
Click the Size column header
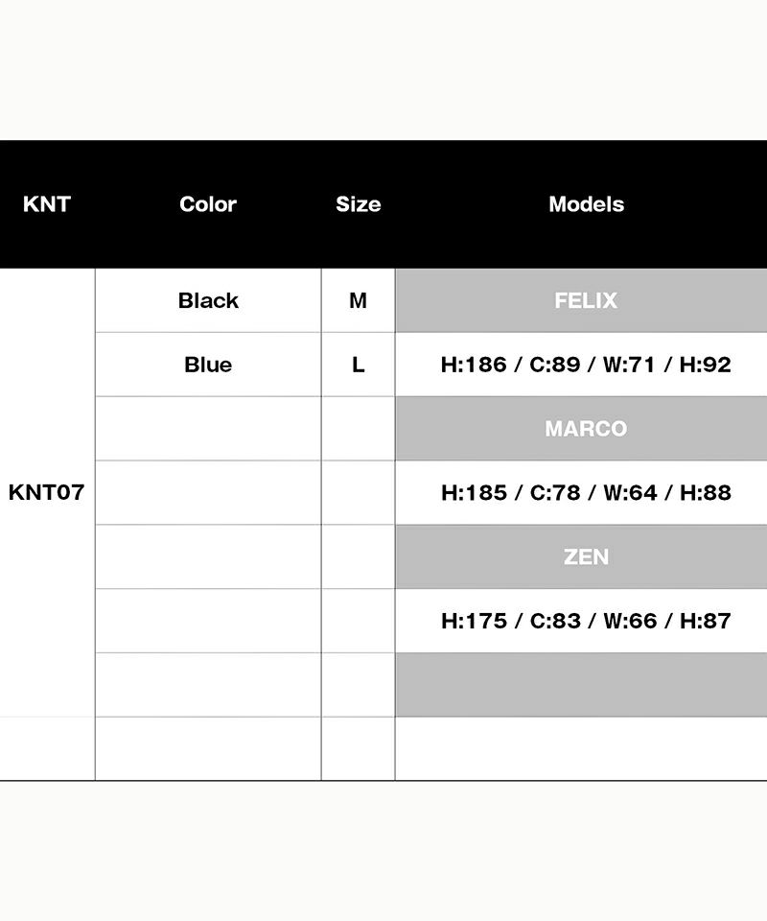(358, 204)
